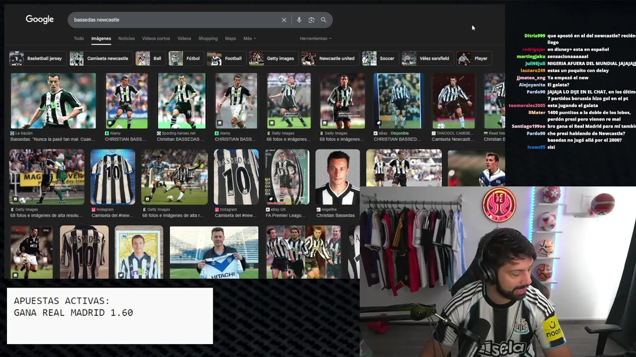Image resolution: width=636 pixels, height=357 pixels.
Task: Start voice search with the microphone icon
Action: 299,20
